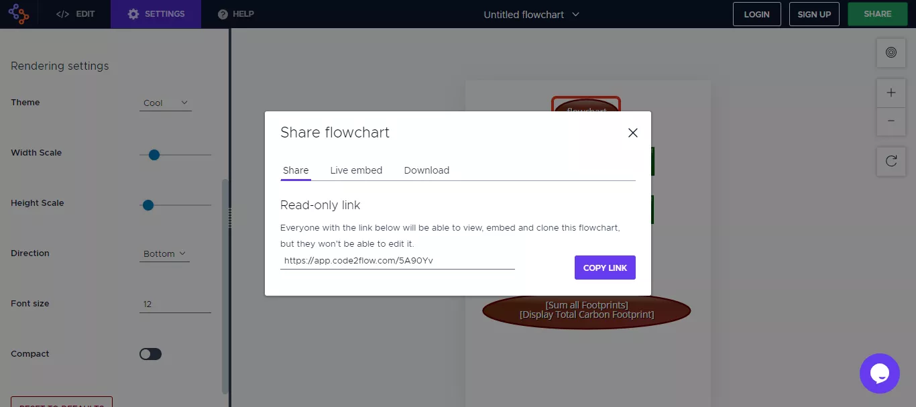Switch to the Live embed tab
This screenshot has height=407, width=916.
356,170
